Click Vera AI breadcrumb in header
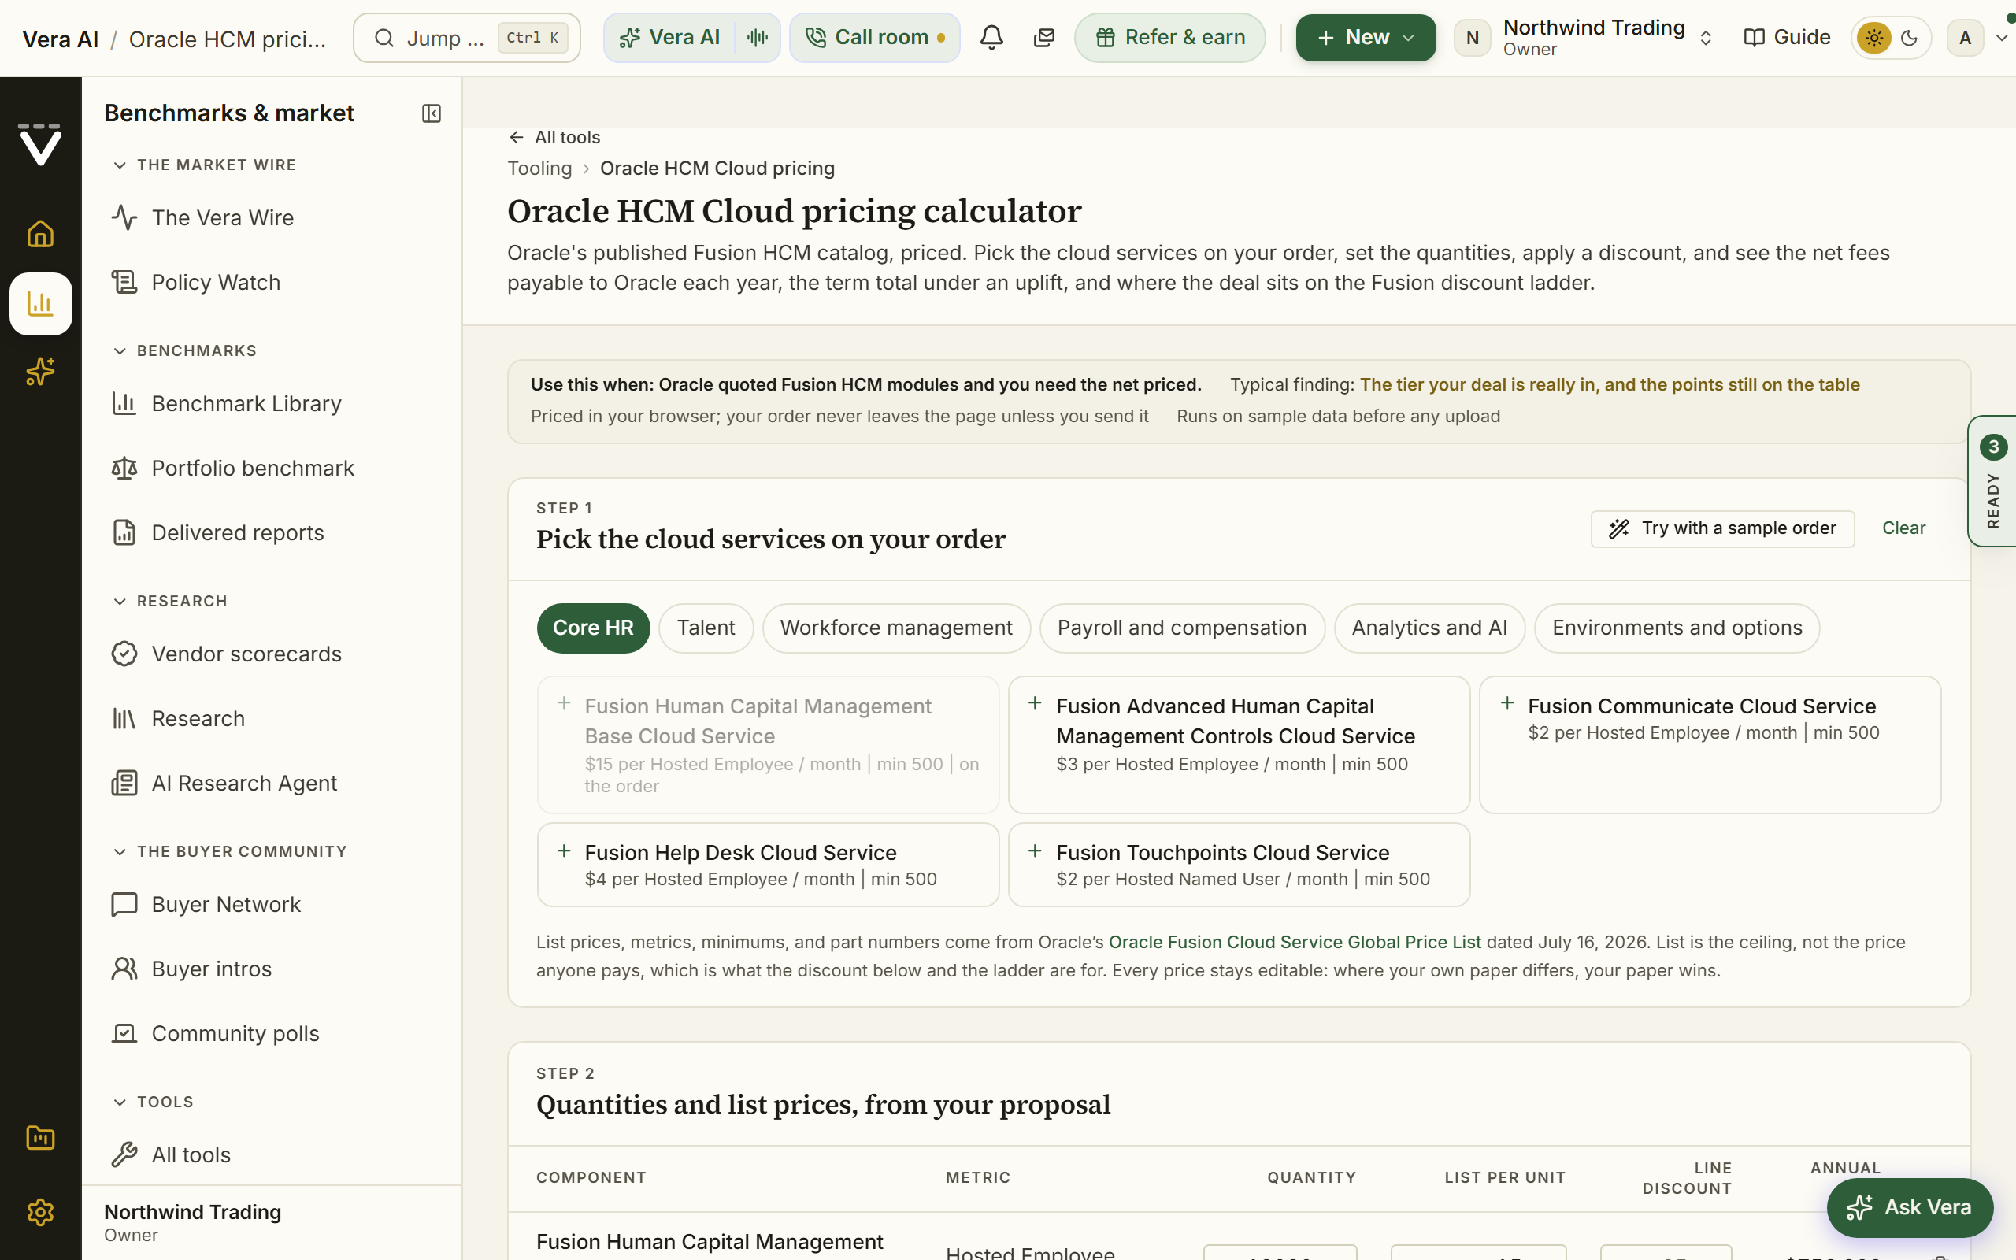 pos(60,39)
